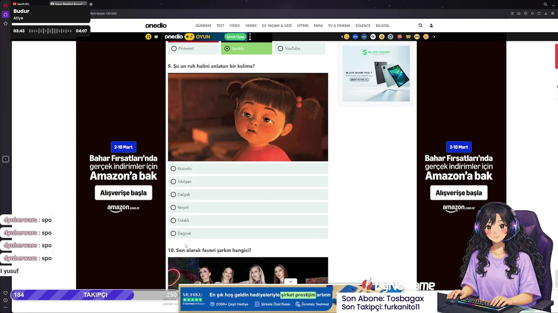Open the VİDEO section
The image size is (558, 313).
235,26
